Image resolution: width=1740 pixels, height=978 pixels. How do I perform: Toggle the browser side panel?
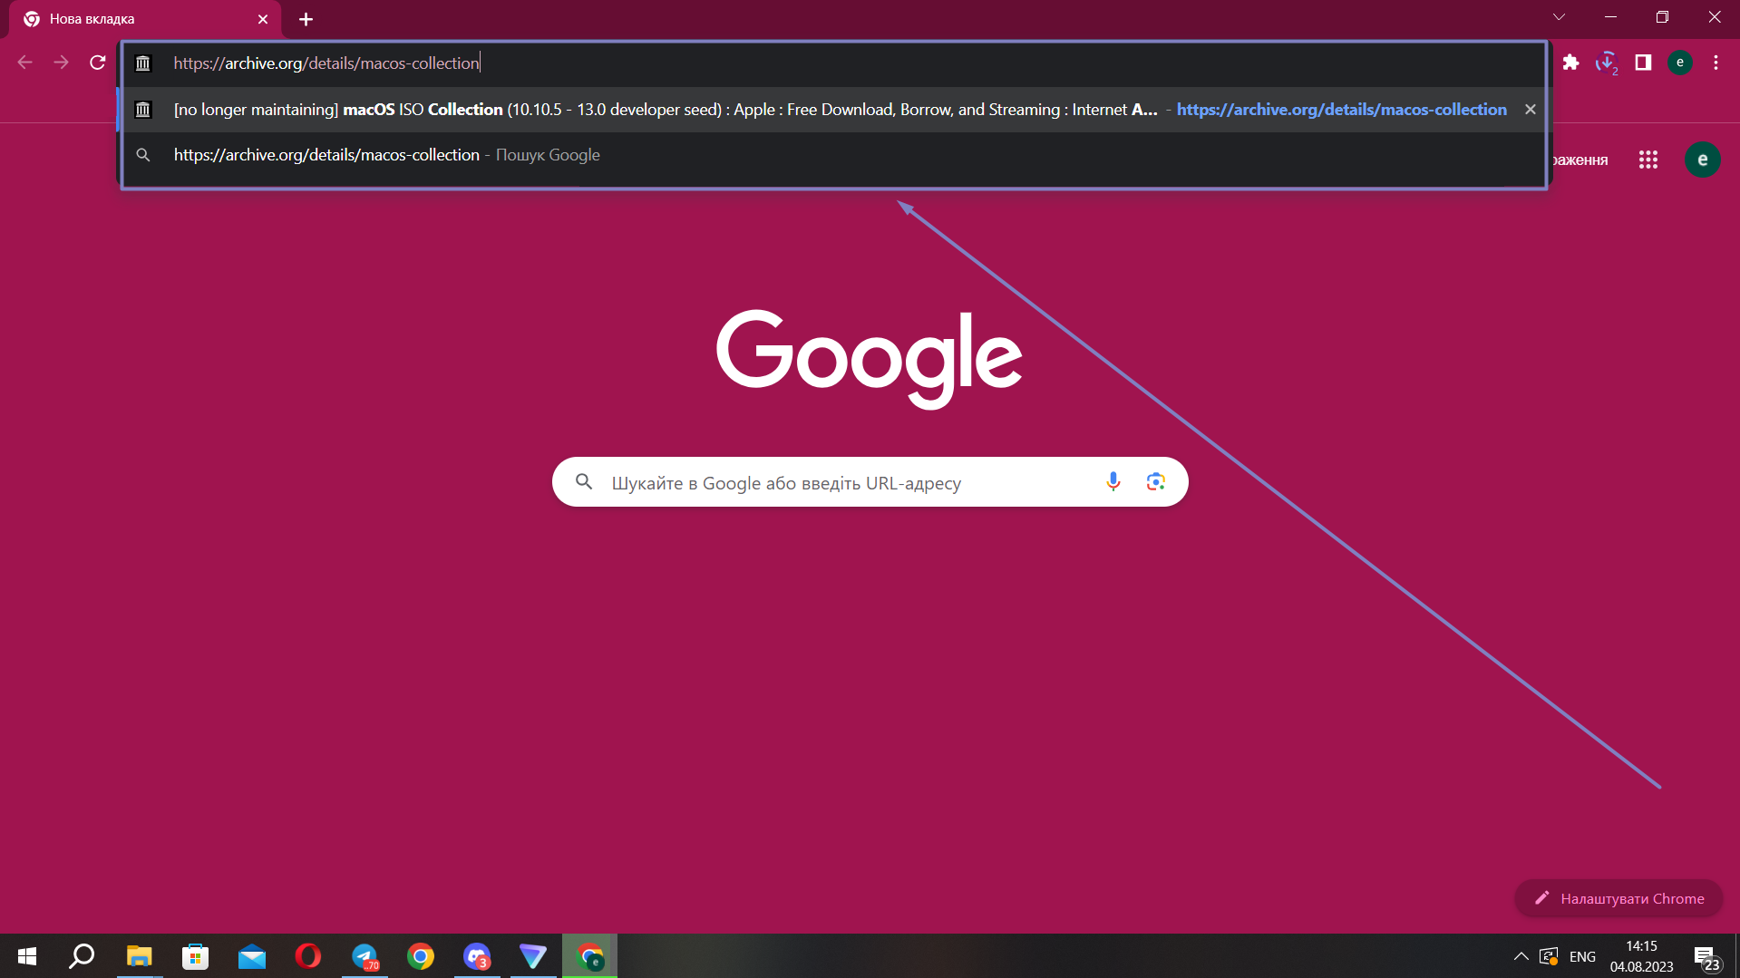point(1643,63)
